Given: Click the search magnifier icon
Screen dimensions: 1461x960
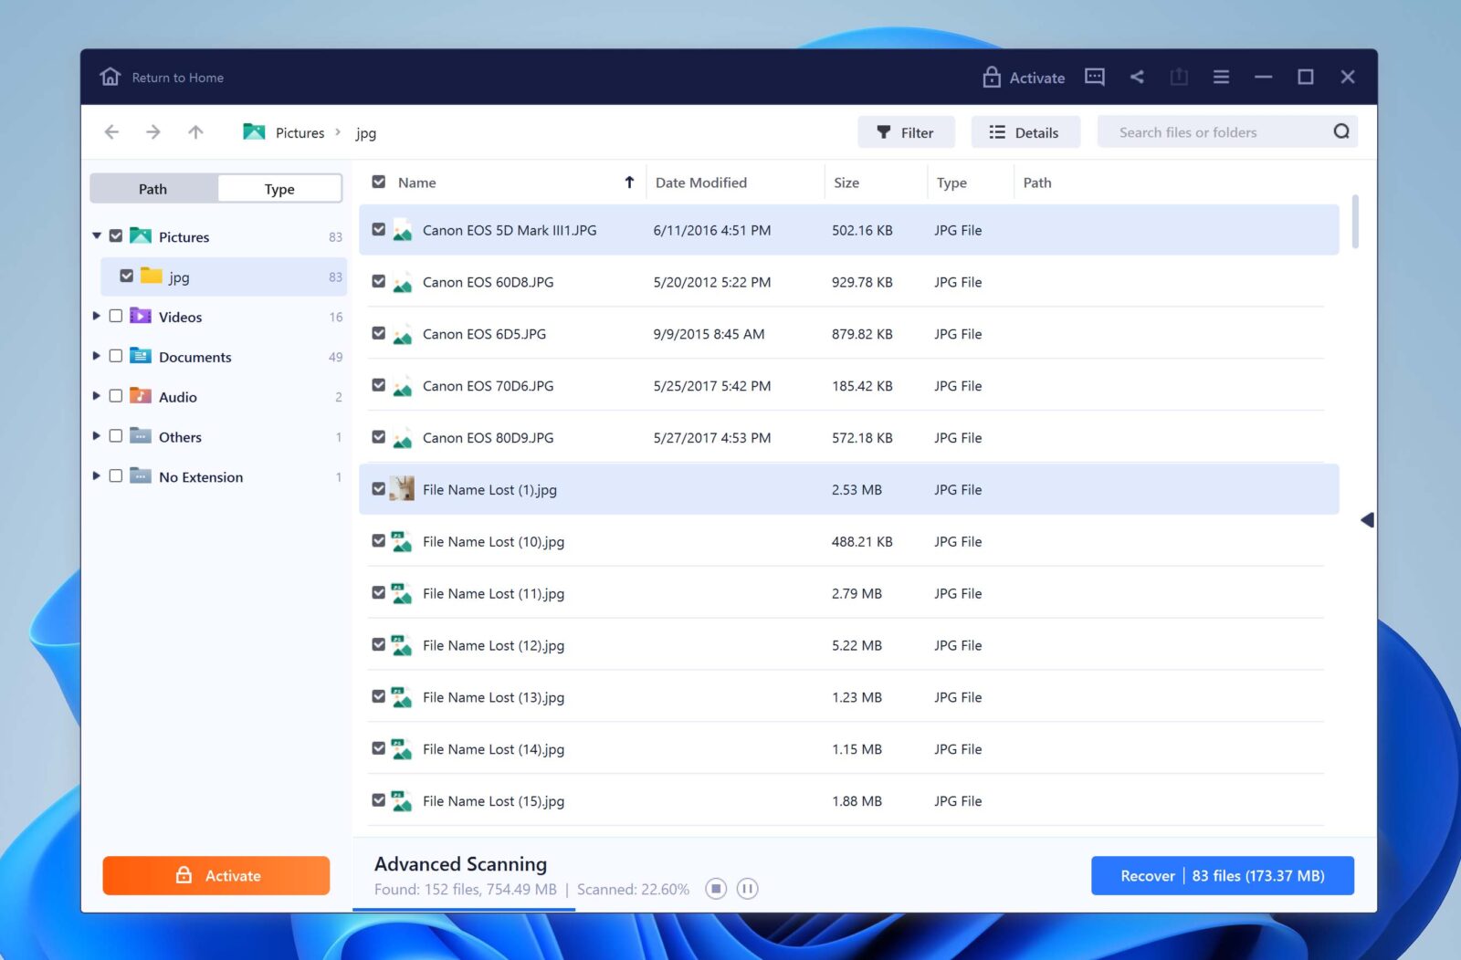Looking at the screenshot, I should (1340, 131).
